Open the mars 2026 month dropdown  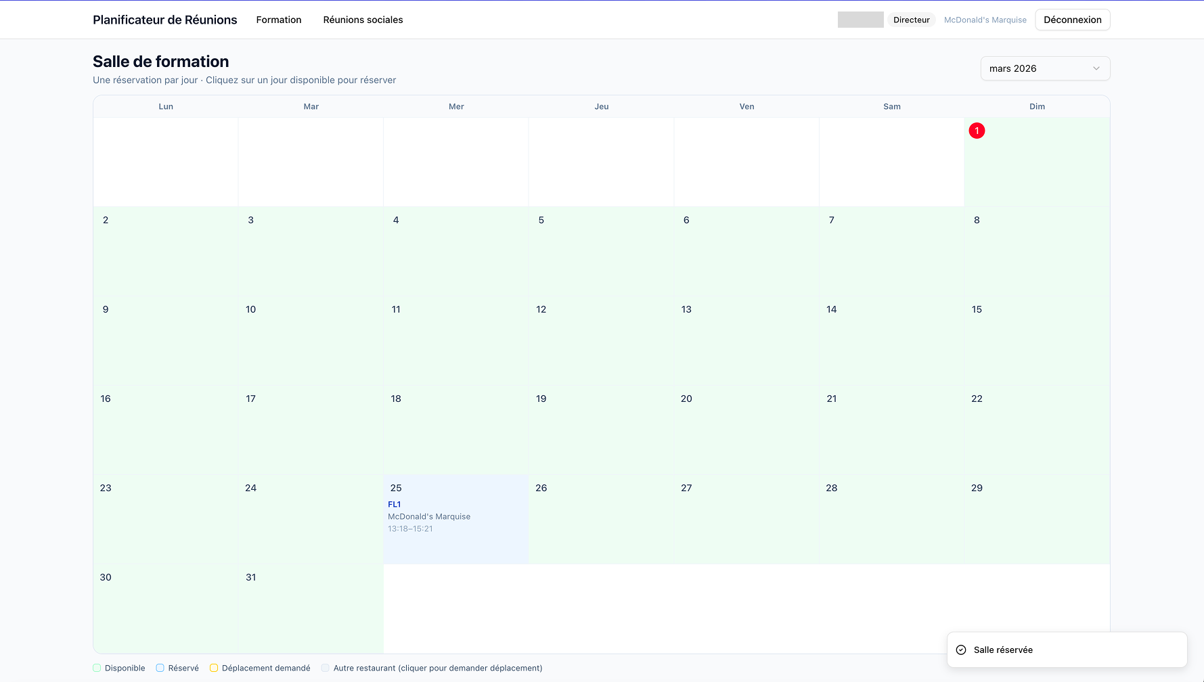pyautogui.click(x=1044, y=68)
